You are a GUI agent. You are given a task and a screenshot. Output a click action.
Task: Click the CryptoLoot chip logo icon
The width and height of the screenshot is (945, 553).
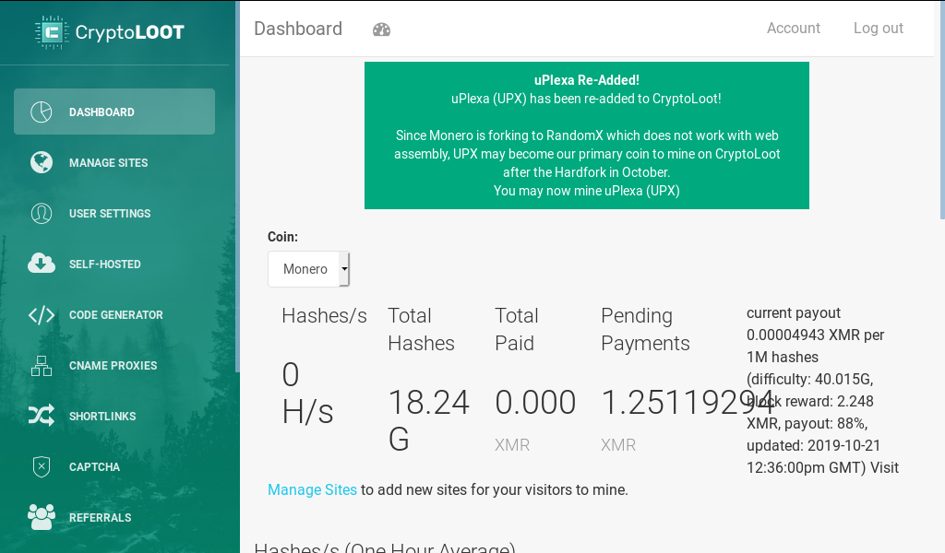[x=51, y=32]
